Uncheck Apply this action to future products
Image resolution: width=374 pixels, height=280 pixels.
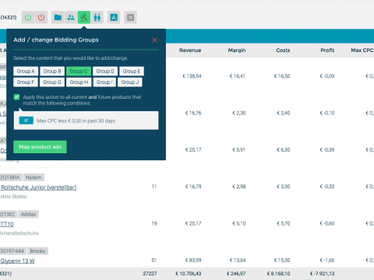(16, 97)
